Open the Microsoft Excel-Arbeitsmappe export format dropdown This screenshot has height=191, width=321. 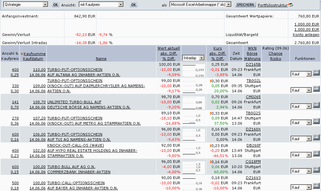click(x=229, y=5)
